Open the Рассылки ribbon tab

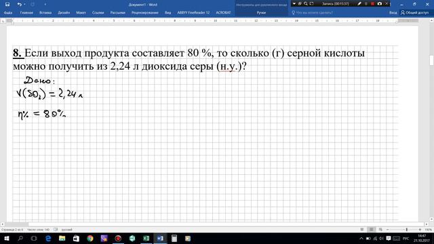[x=117, y=13]
